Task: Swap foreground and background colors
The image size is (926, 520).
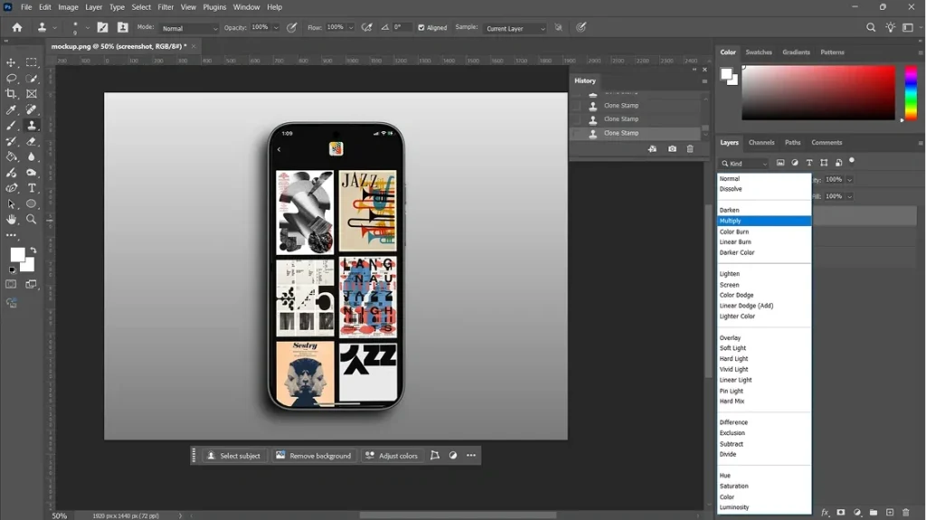Action: 33,251
